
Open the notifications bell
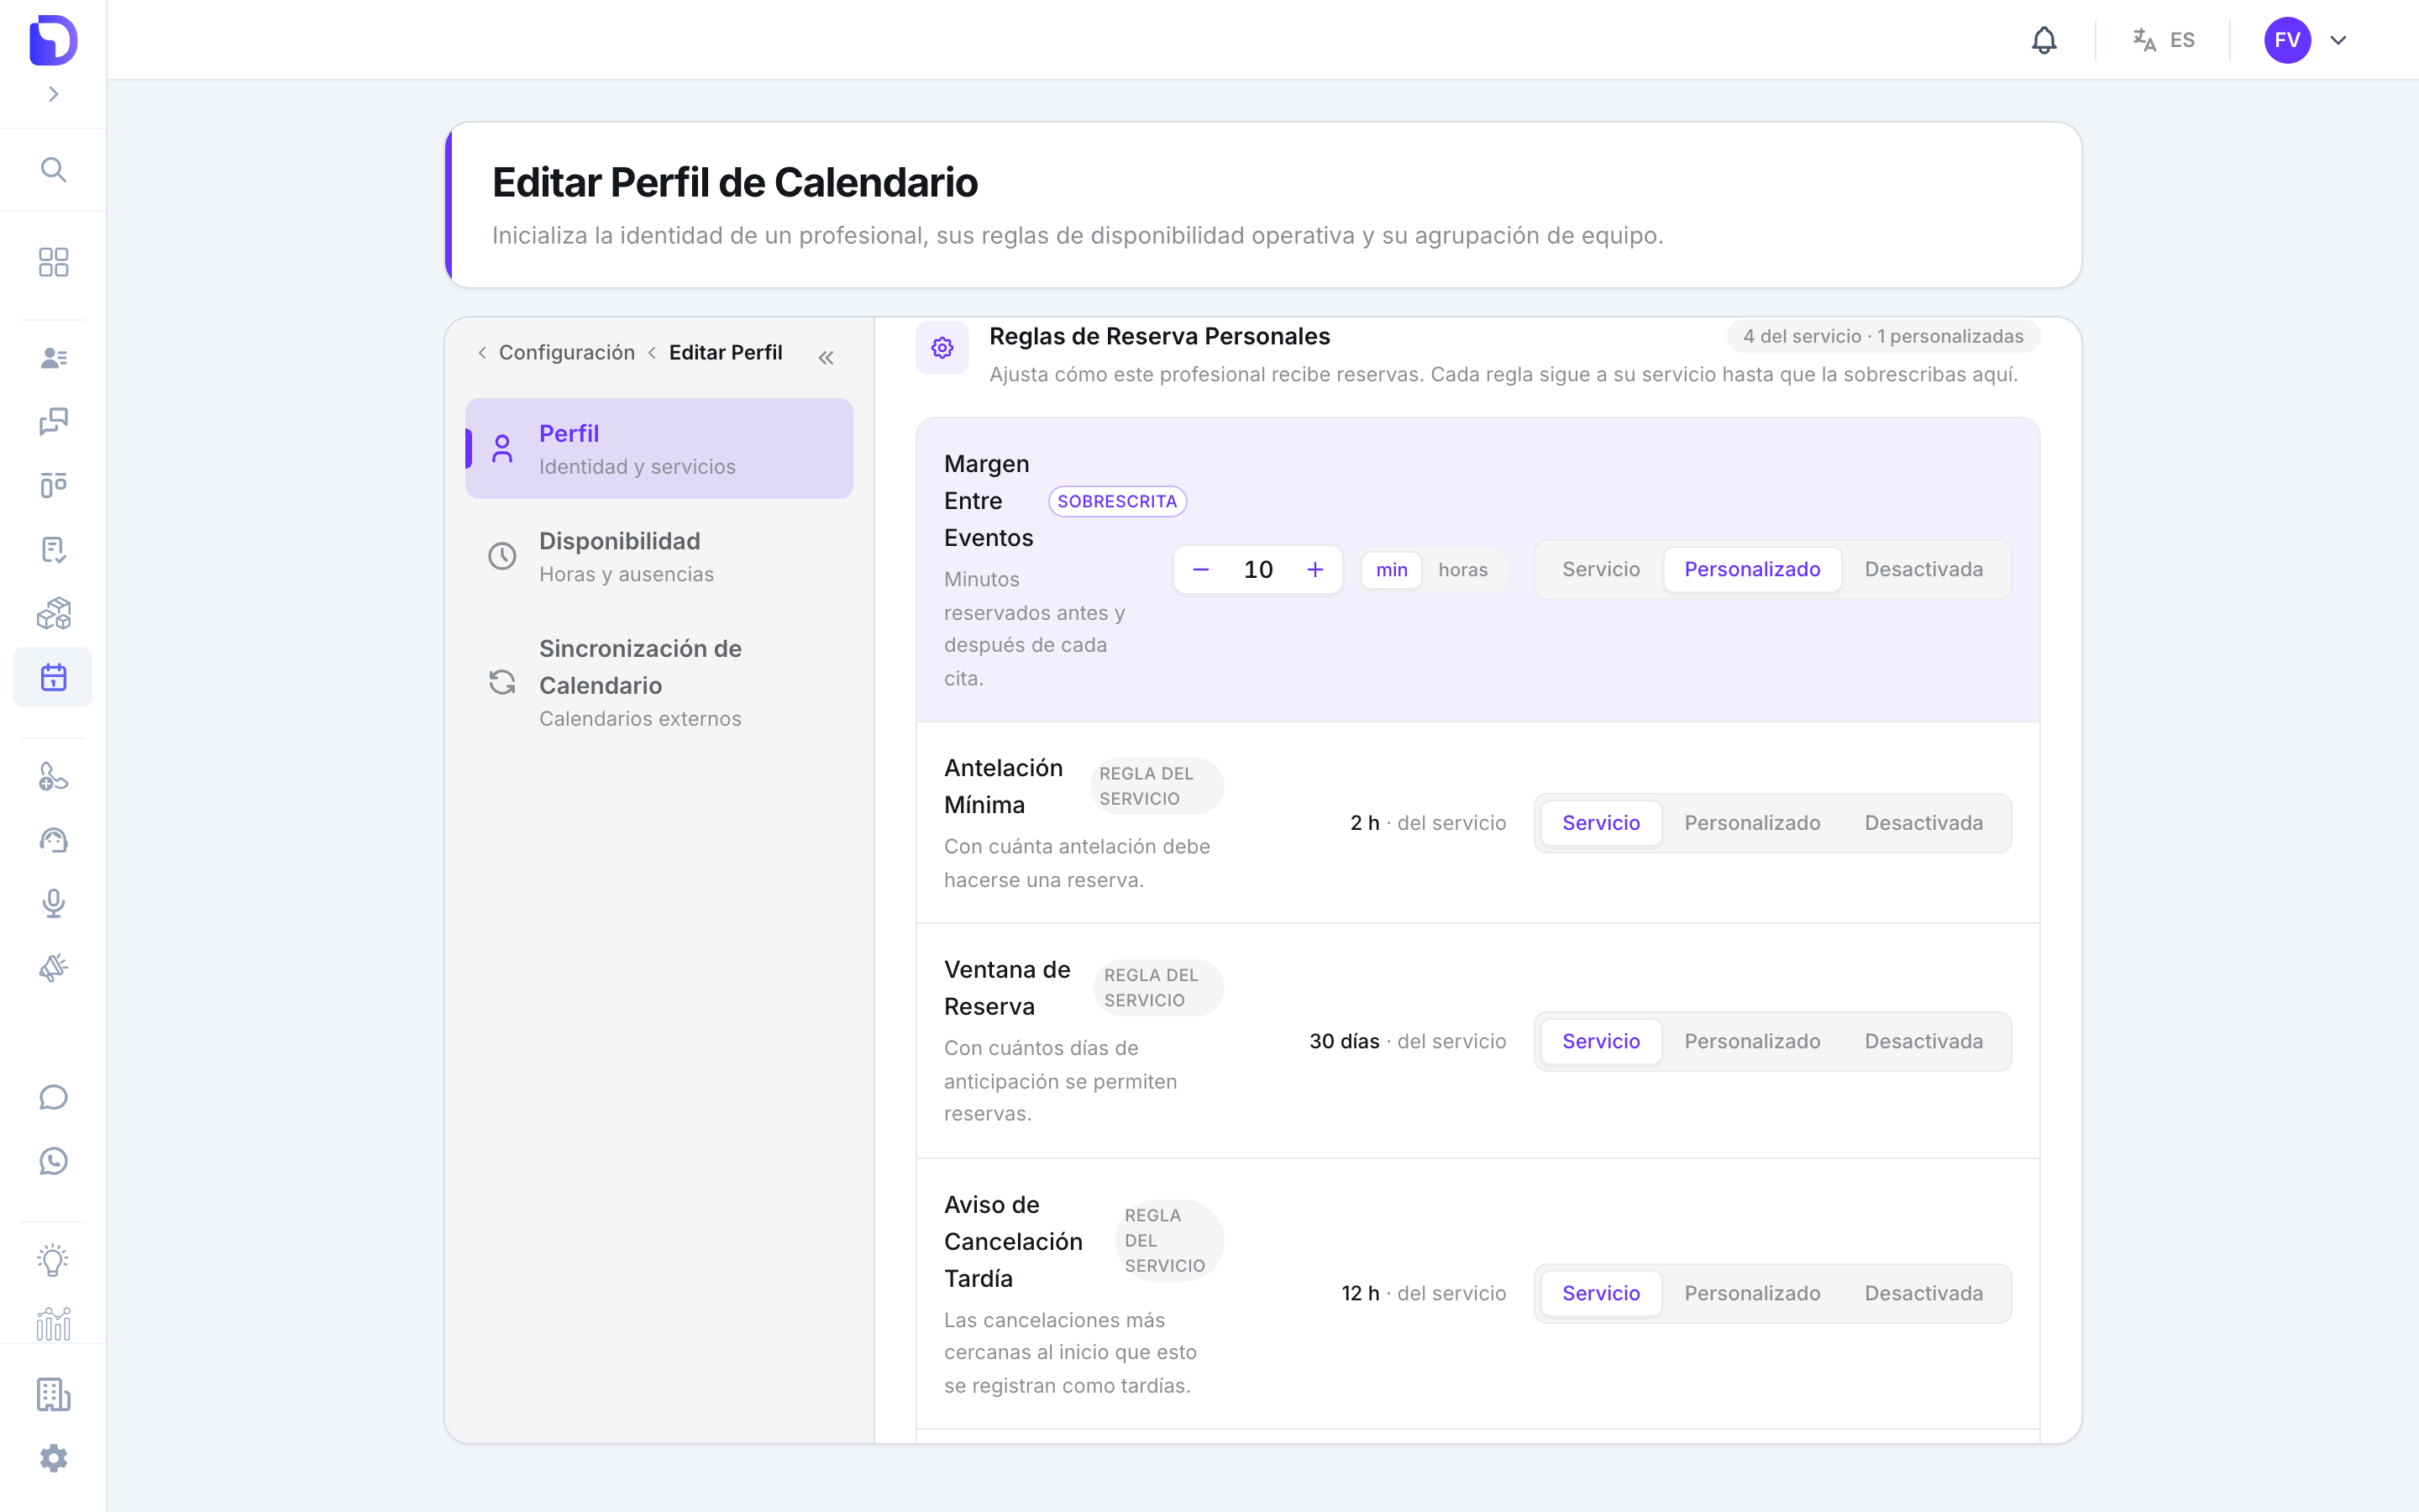(2044, 40)
